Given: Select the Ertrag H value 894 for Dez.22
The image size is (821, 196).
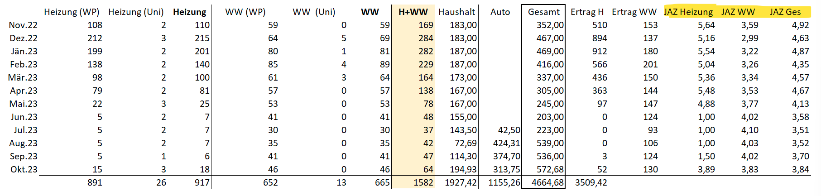Looking at the screenshot, I should (x=600, y=38).
